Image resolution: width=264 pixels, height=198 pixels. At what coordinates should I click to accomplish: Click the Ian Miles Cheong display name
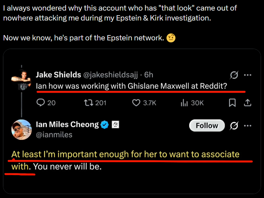(67, 125)
